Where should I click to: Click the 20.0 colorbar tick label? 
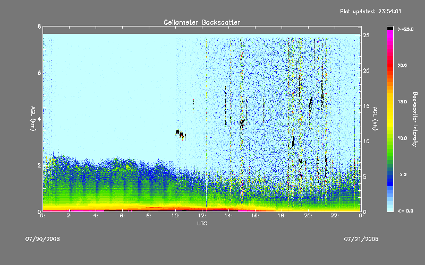(402, 65)
